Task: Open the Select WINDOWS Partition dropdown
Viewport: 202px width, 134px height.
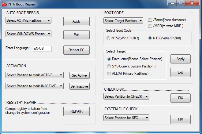Action: pyautogui.click(x=28, y=34)
